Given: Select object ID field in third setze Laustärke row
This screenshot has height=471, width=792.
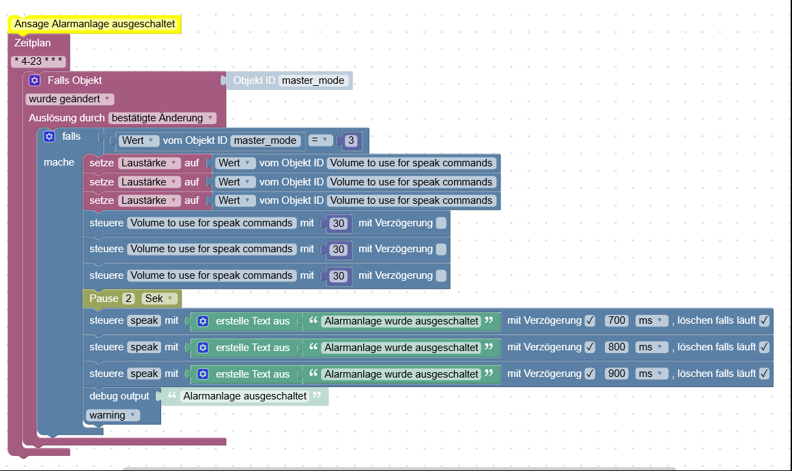Looking at the screenshot, I should 412,200.
